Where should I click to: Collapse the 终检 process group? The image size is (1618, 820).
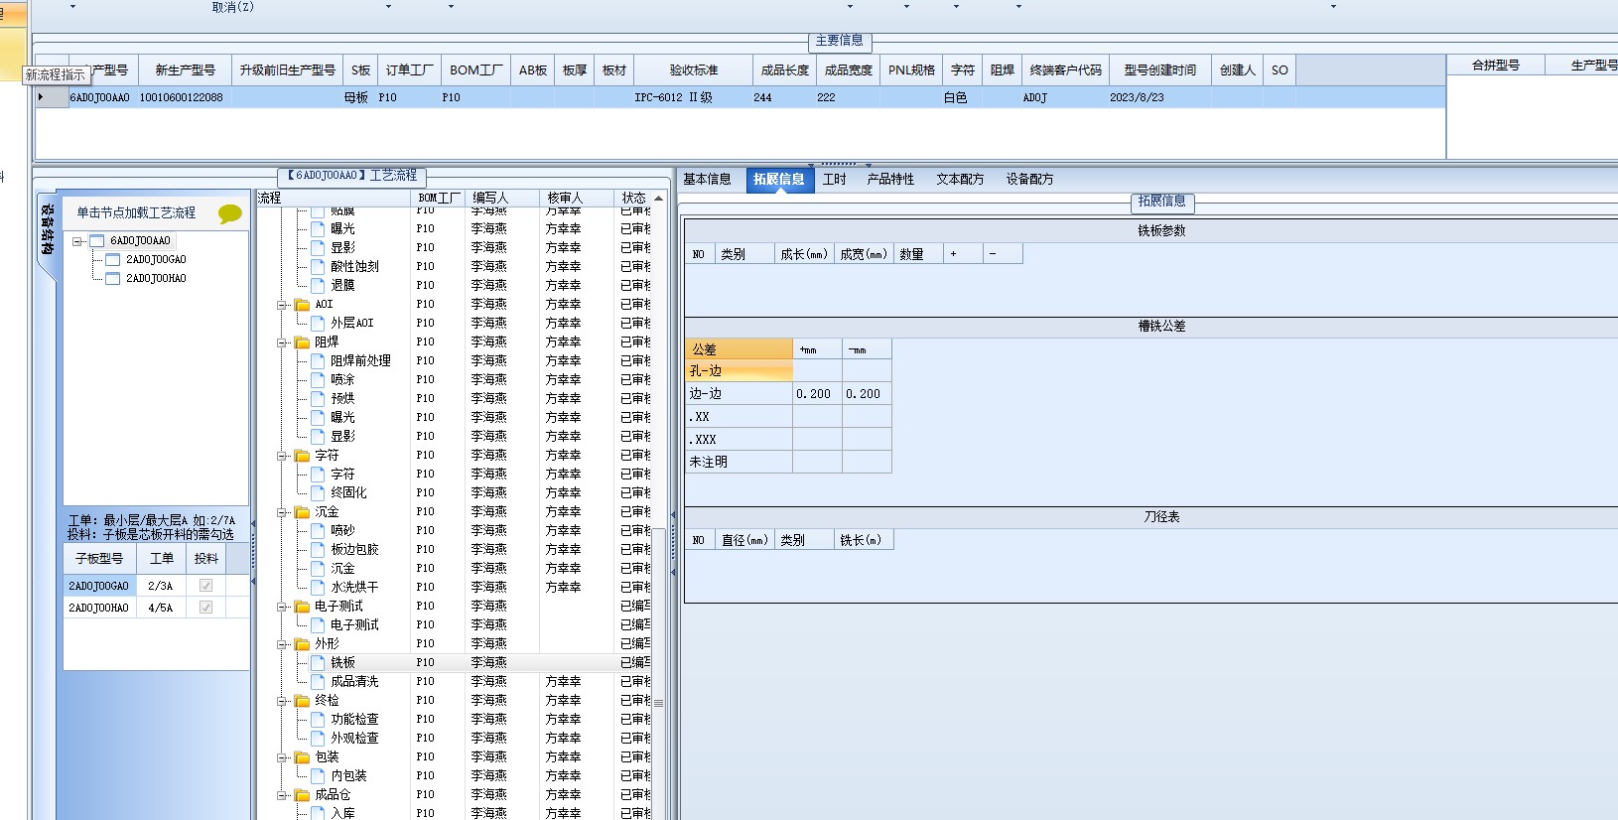click(x=283, y=701)
